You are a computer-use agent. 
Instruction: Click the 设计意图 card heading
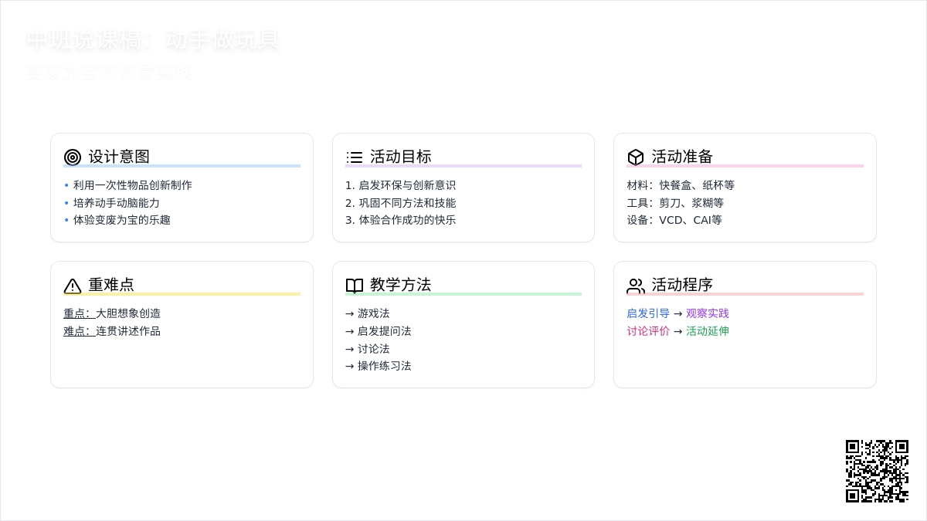119,157
